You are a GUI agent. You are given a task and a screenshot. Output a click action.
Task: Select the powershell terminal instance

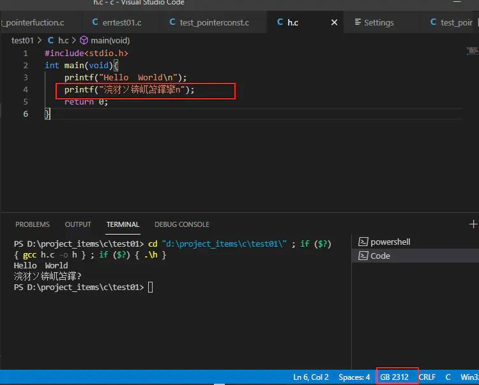tap(390, 242)
